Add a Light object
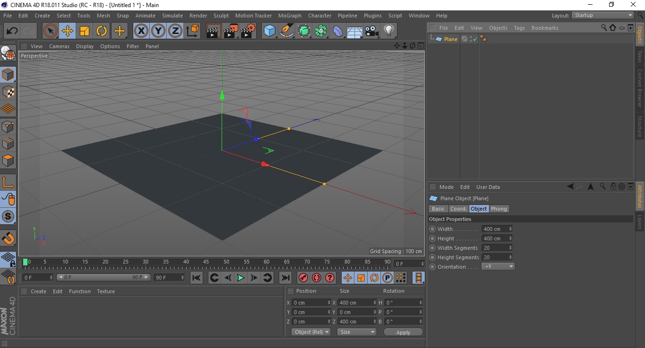645x348 pixels. coord(389,31)
